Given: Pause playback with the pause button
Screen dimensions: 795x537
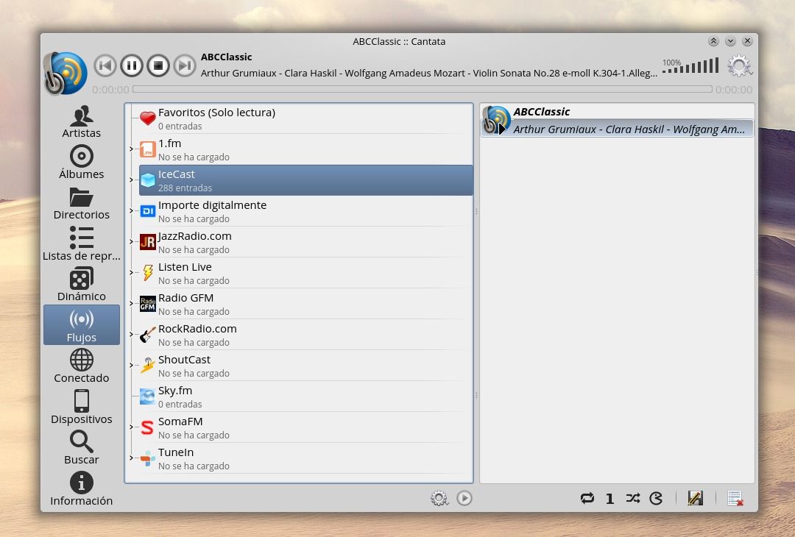Looking at the screenshot, I should (131, 65).
